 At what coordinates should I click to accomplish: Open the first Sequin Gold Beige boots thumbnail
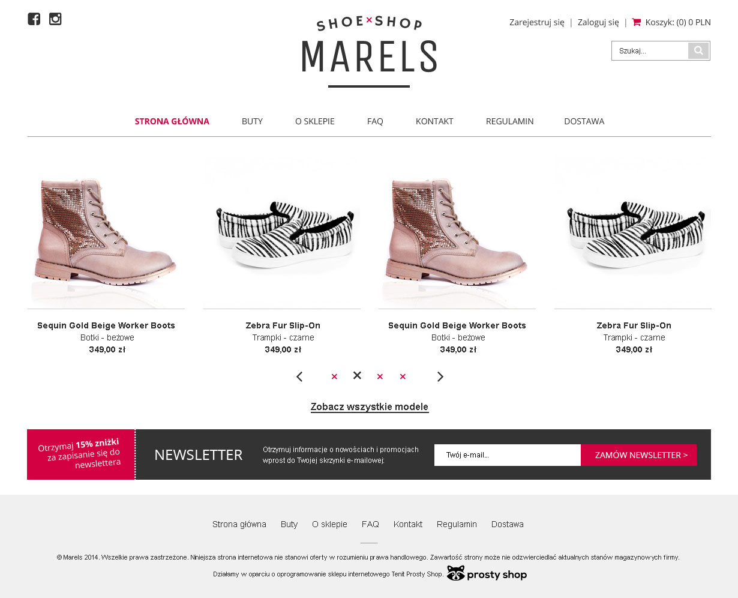tap(106, 233)
